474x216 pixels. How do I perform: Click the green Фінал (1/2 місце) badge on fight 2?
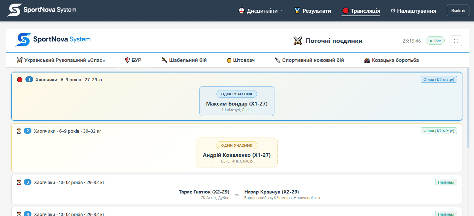(439, 131)
